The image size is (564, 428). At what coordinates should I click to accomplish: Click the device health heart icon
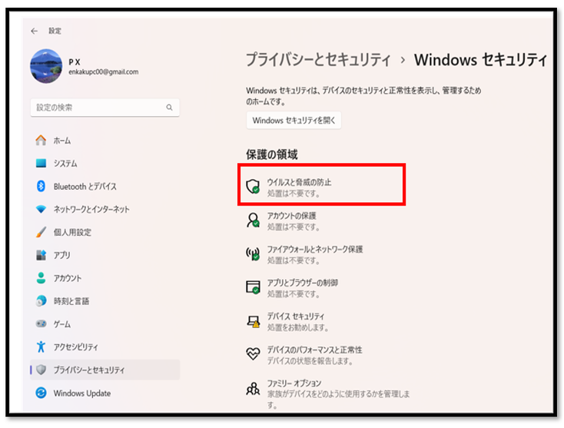(x=253, y=354)
